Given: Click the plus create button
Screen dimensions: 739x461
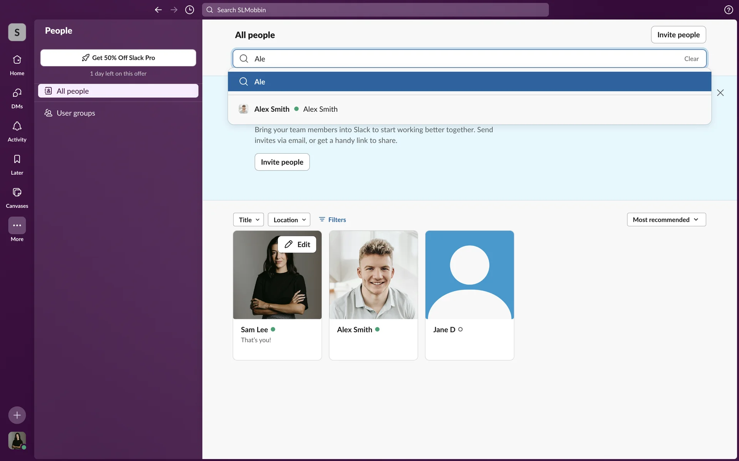Looking at the screenshot, I should 17,415.
